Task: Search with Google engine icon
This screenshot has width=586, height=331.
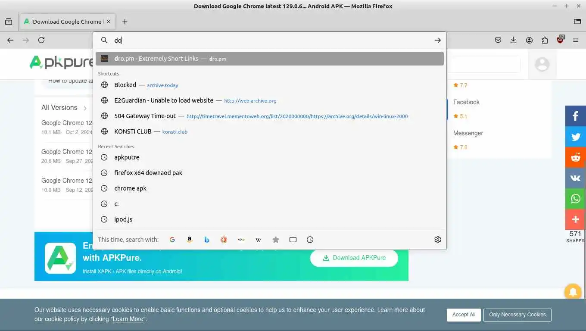Action: click(172, 240)
